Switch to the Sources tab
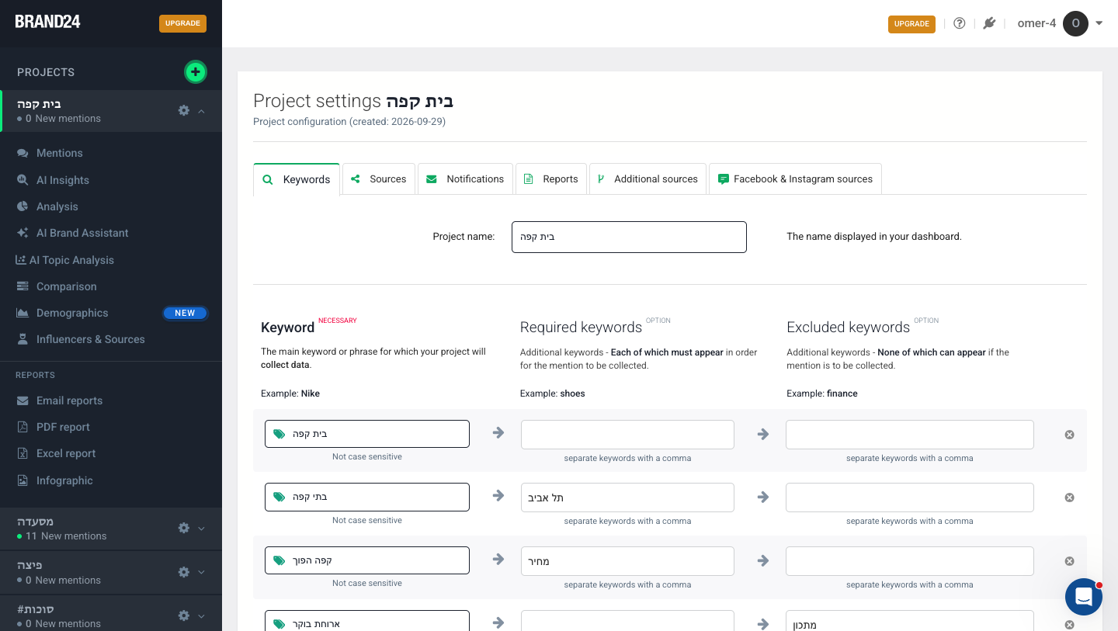This screenshot has width=1118, height=631. 379,179
